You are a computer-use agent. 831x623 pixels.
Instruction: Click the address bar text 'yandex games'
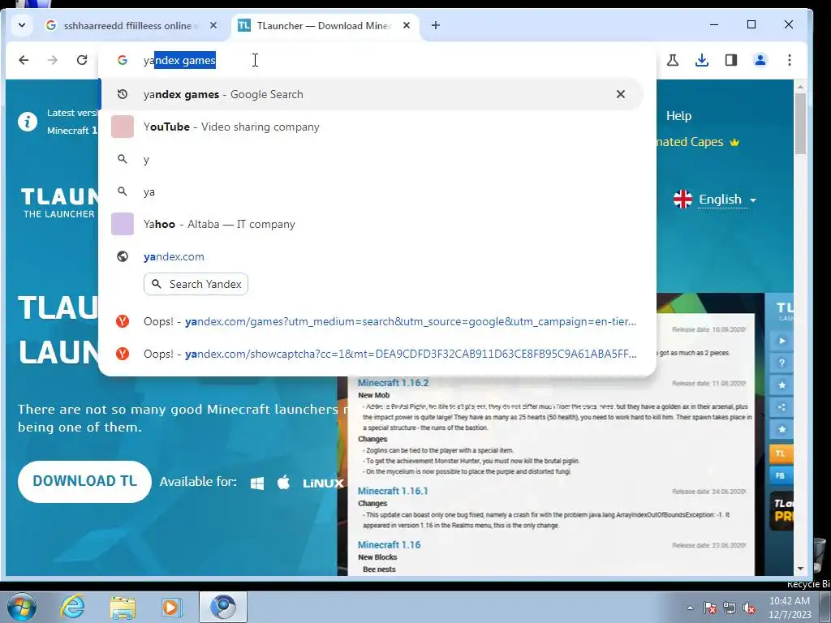pyautogui.click(x=179, y=60)
